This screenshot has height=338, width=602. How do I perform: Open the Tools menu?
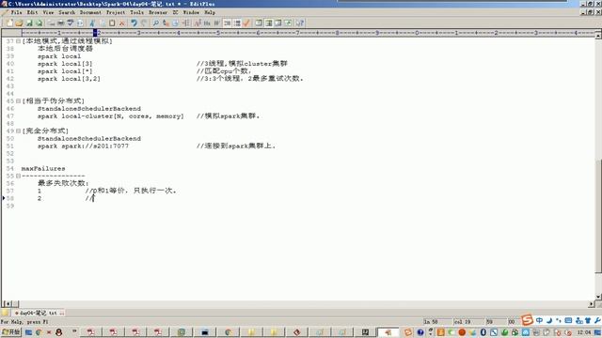coord(136,12)
